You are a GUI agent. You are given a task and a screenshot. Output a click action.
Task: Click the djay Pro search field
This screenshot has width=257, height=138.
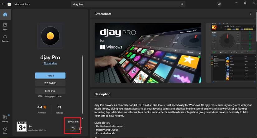click(x=128, y=4)
